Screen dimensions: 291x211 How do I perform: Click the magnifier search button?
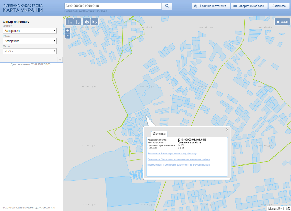[167, 6]
